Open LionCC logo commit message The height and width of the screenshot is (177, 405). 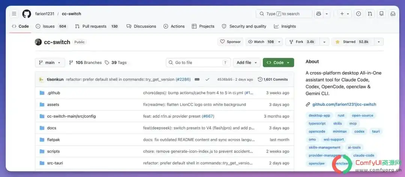[195, 105]
